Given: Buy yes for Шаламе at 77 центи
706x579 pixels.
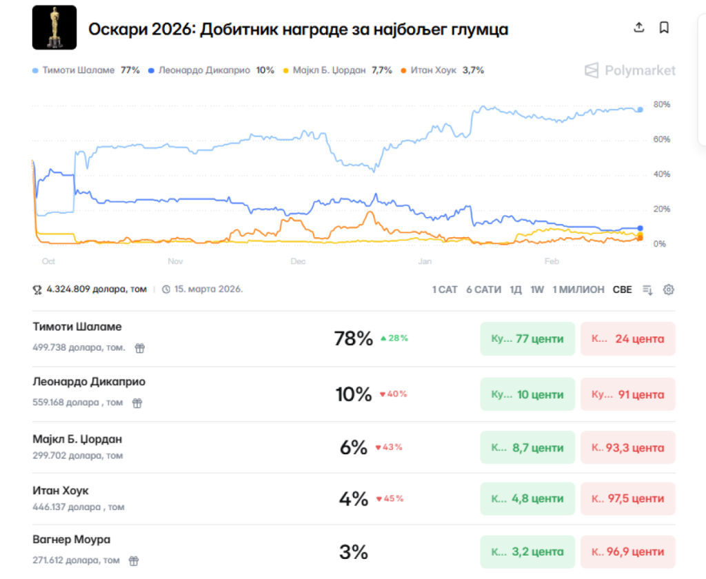Looking at the screenshot, I should 527,338.
